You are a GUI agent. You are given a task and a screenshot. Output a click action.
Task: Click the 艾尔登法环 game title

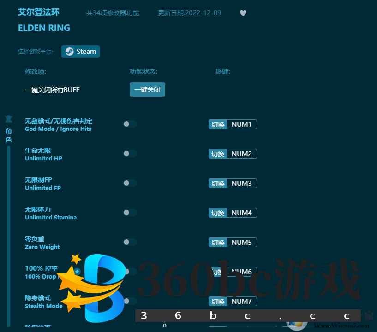pos(39,12)
